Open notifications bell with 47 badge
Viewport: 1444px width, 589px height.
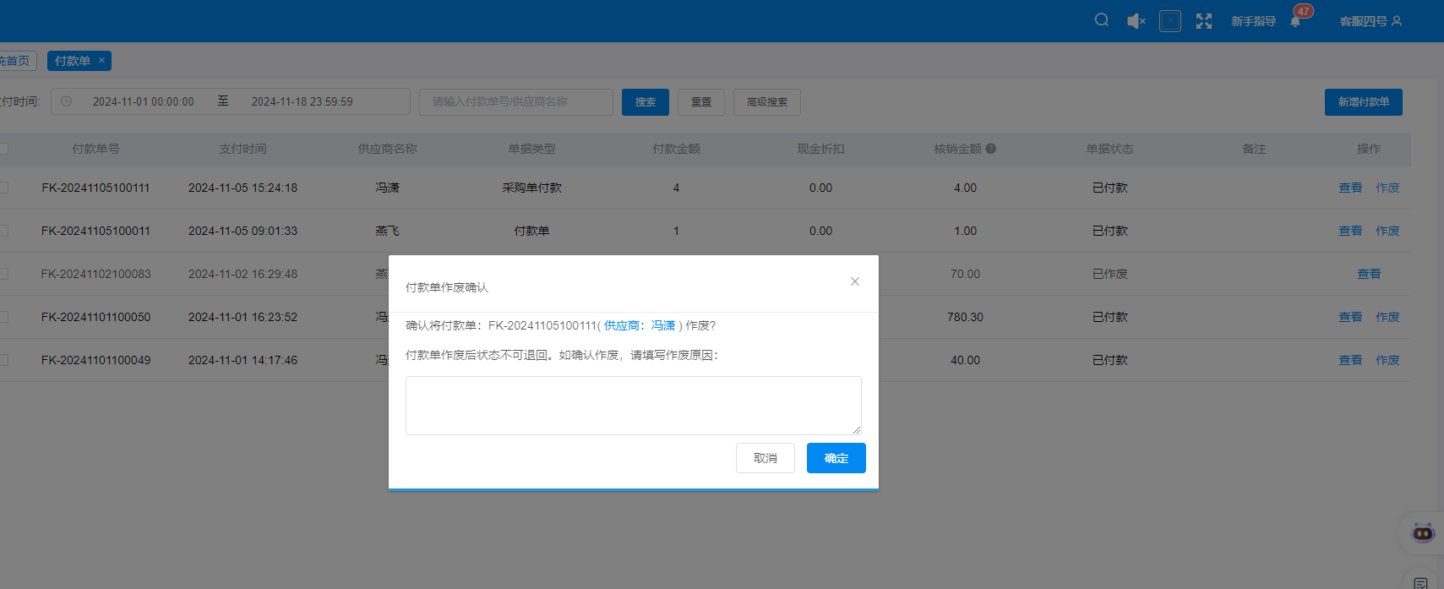click(x=1296, y=20)
